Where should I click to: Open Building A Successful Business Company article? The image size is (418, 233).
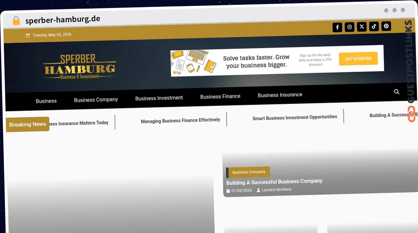point(274,182)
